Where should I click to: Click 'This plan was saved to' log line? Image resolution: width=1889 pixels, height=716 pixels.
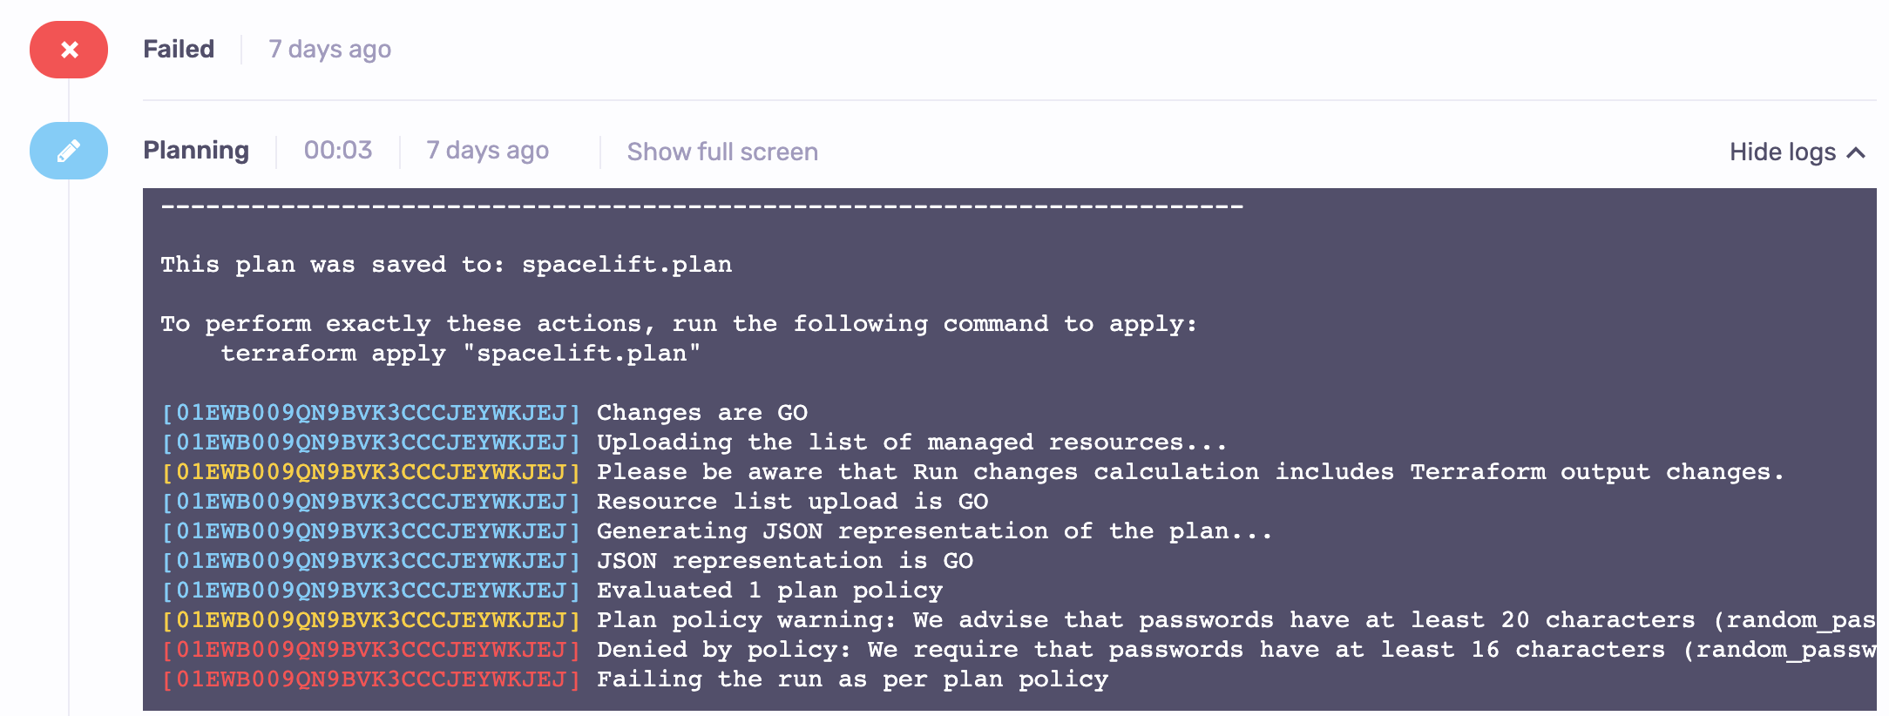click(446, 265)
